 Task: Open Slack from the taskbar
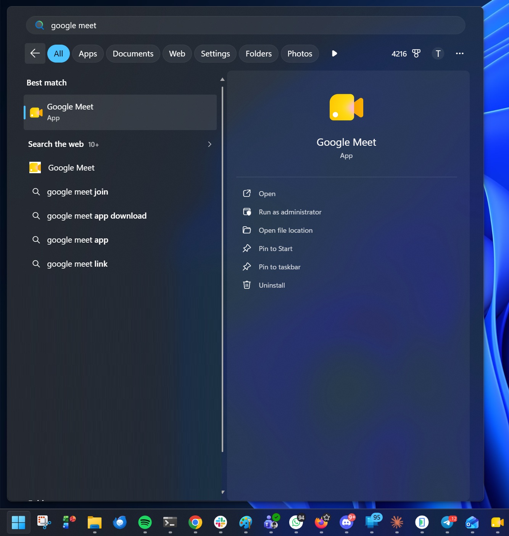coord(220,522)
